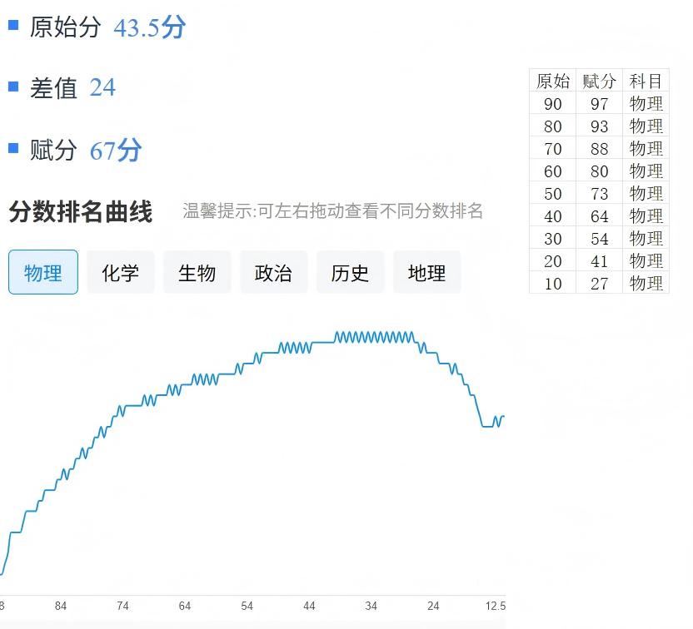The image size is (693, 629).
Task: Click the blue bullet beside 原始分
Action: [x=13, y=25]
